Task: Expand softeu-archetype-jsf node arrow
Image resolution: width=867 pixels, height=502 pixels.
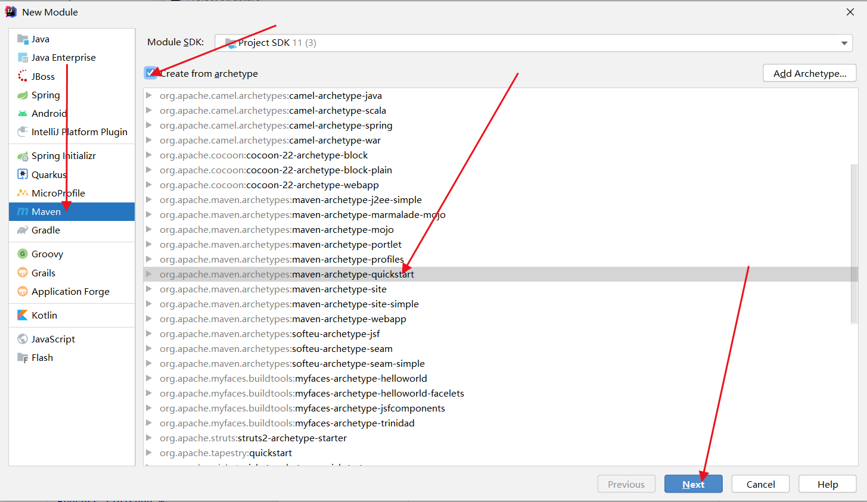Action: click(x=149, y=333)
